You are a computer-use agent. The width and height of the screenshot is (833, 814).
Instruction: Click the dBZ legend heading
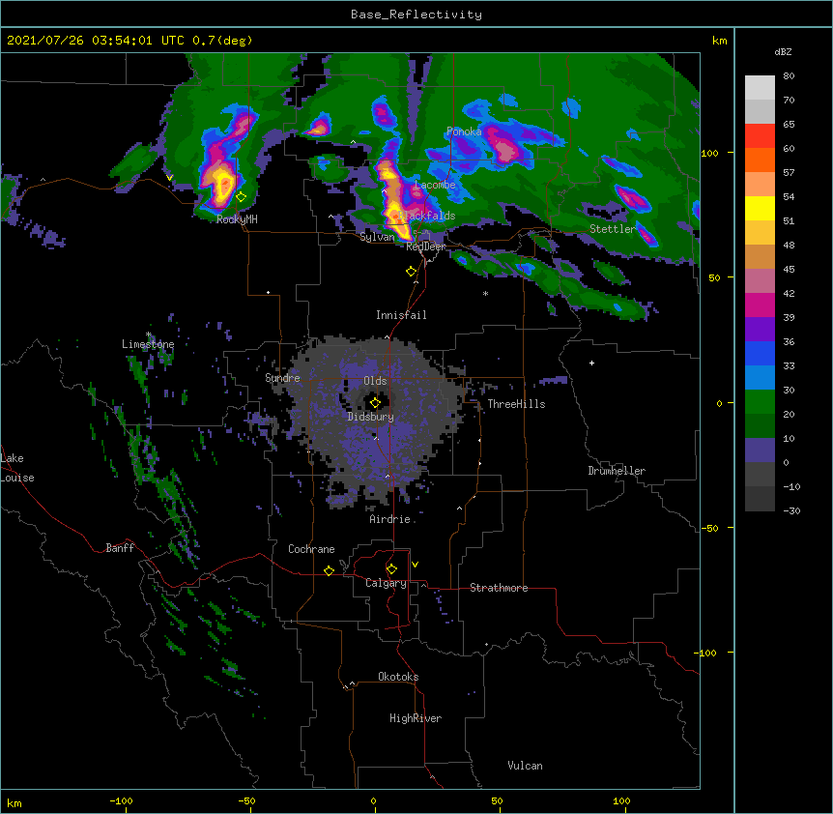coord(783,51)
